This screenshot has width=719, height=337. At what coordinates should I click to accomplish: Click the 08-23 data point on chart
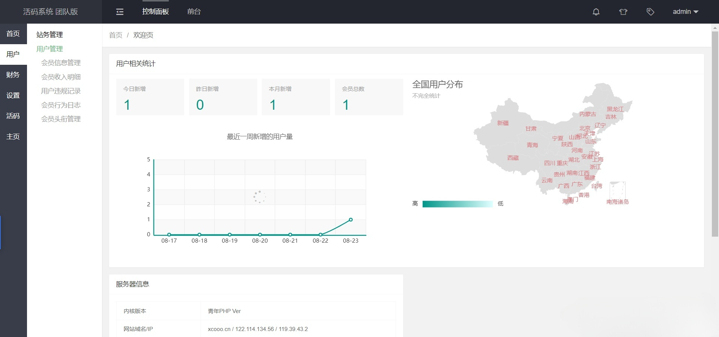pyautogui.click(x=351, y=220)
